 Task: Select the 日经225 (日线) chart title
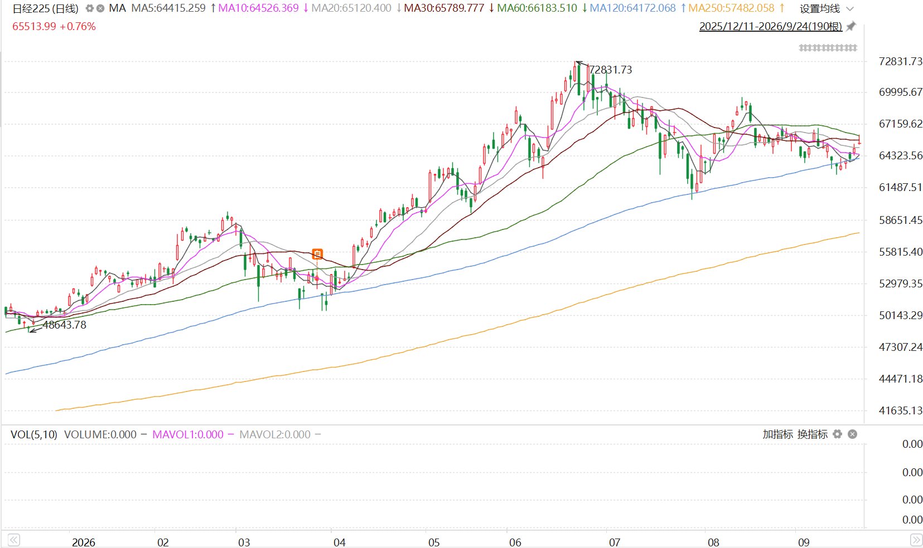tap(45, 8)
